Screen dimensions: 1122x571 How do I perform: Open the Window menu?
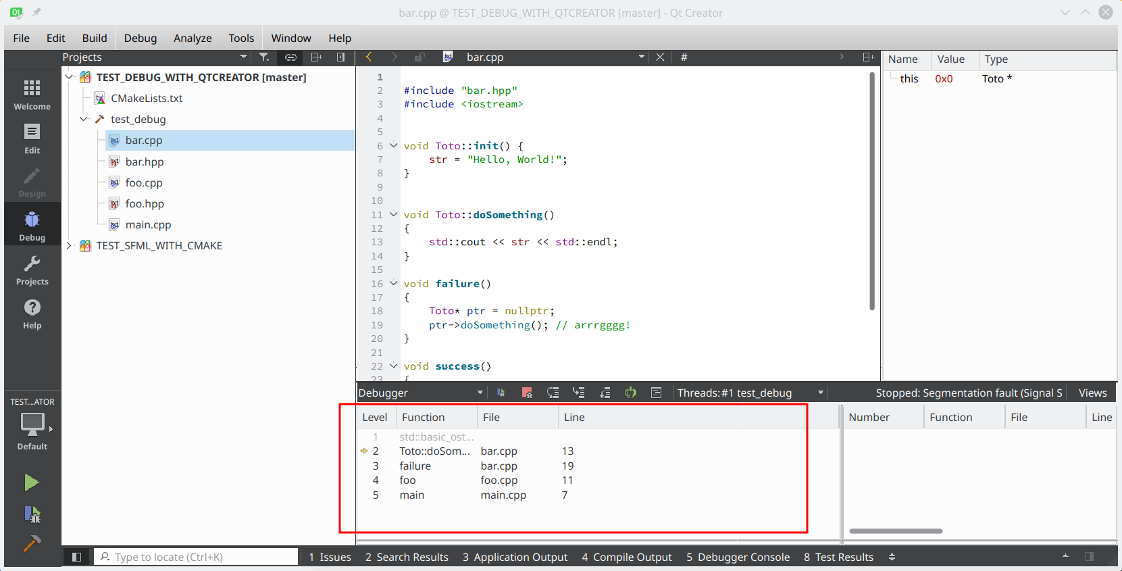[x=291, y=38]
